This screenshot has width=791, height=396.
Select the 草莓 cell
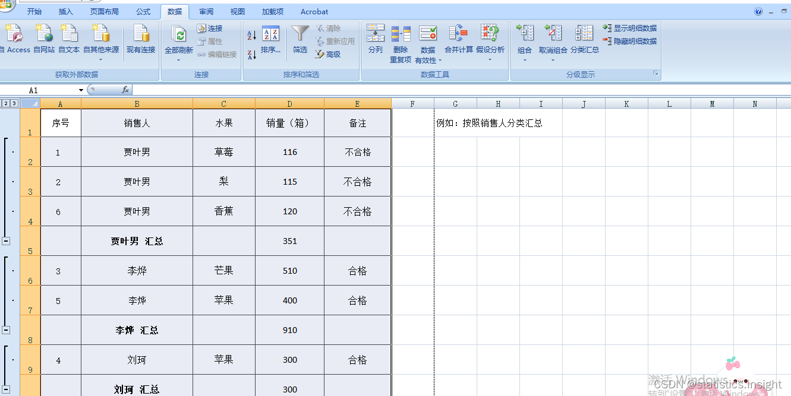click(223, 152)
